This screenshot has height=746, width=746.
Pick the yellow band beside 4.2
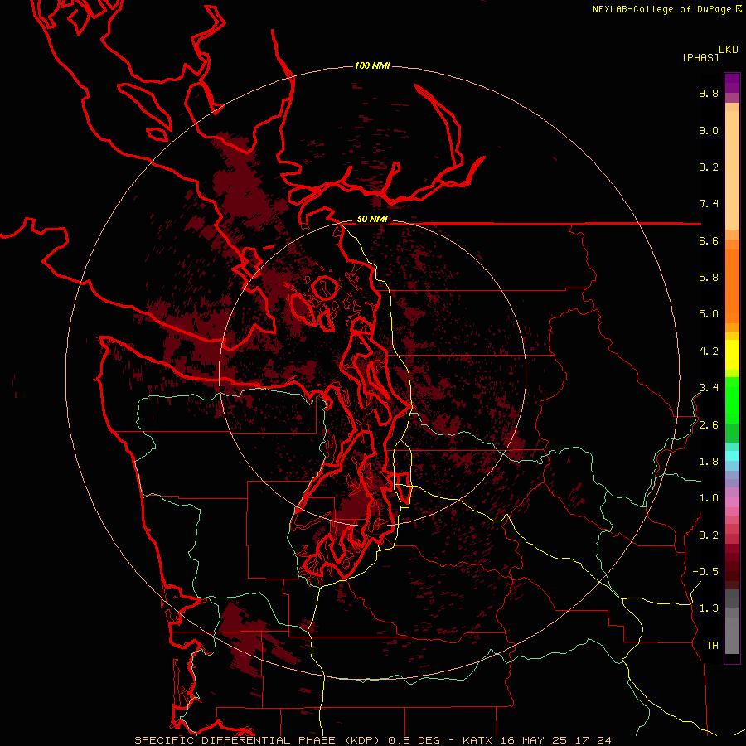click(x=732, y=355)
